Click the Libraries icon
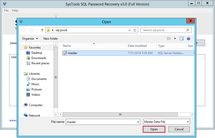This screenshot has width=215, height=138. (x=26, y=74)
